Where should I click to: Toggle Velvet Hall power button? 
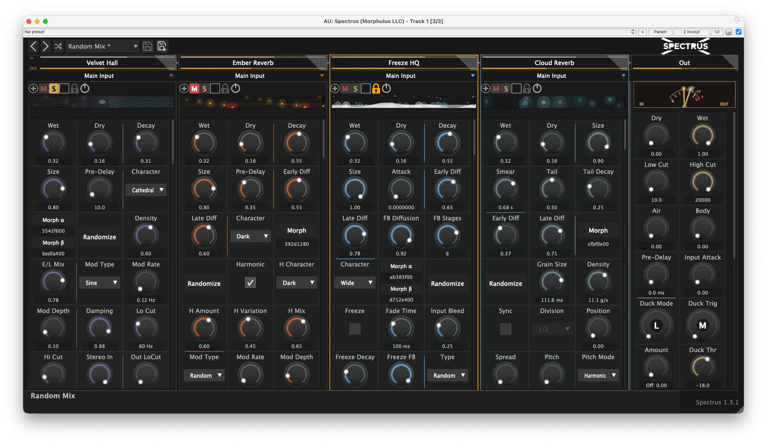coord(85,88)
